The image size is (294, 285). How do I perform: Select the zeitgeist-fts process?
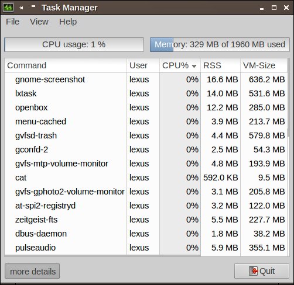tap(146, 220)
